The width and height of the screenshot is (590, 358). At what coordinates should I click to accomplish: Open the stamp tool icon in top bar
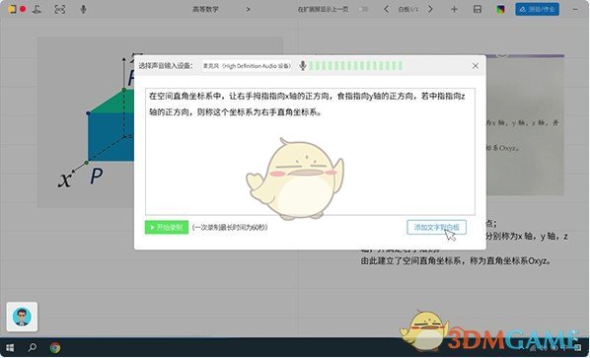coord(37,9)
